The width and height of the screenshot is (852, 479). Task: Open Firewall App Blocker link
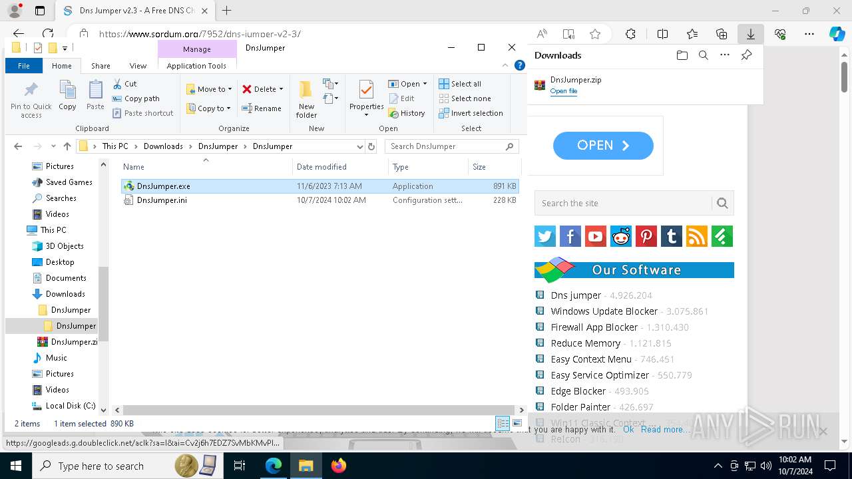click(594, 327)
